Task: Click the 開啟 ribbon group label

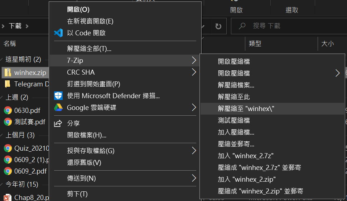Action: coord(236,10)
